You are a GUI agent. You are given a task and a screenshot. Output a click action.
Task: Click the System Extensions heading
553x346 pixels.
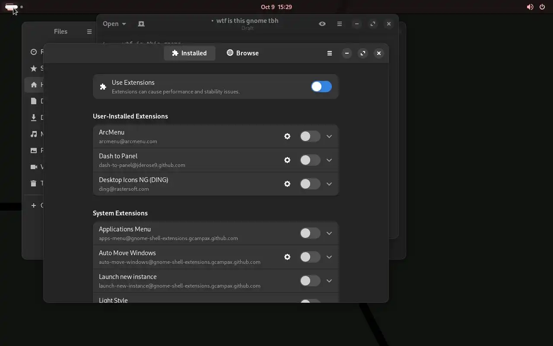pos(120,213)
